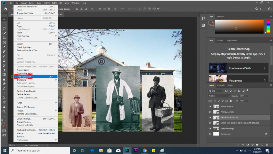The height and width of the screenshot is (154, 273).
Task: Pick a hue on the vertical spectrum slider
Action: pos(268,27)
